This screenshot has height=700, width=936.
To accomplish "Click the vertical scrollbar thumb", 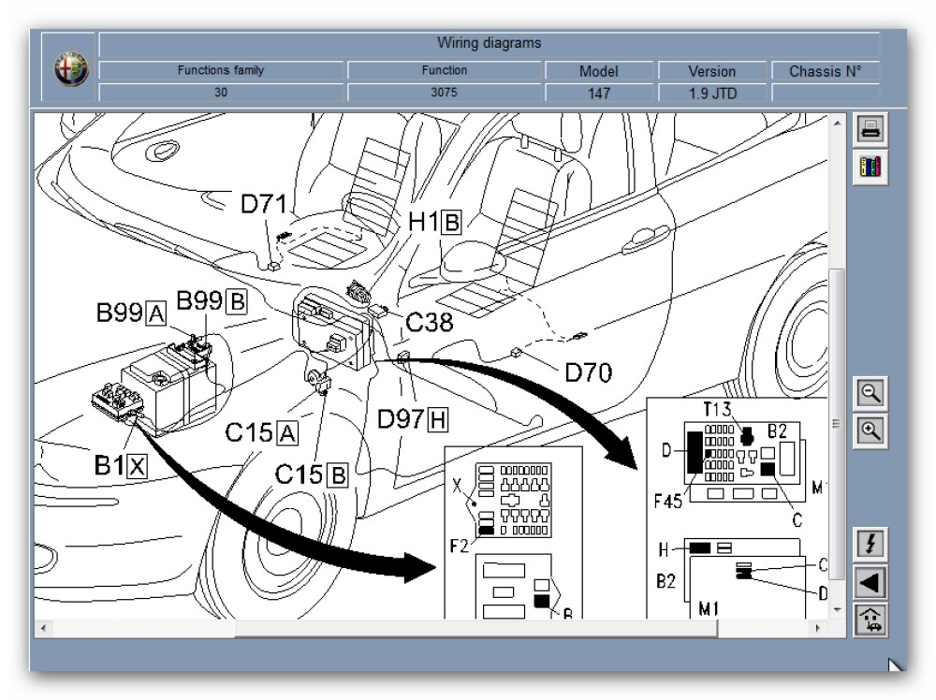I will (837, 421).
